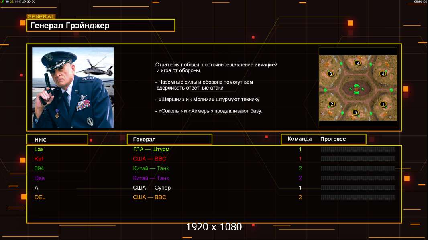The image size is (428, 240).
Task: Click the Генерал column header
Action: click(x=169, y=140)
